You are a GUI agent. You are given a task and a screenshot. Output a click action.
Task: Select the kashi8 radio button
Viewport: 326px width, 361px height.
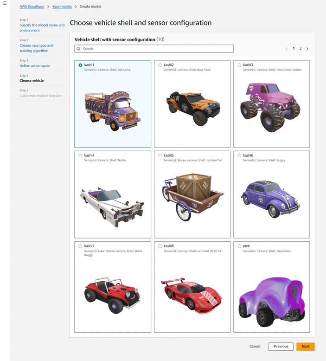click(x=160, y=246)
